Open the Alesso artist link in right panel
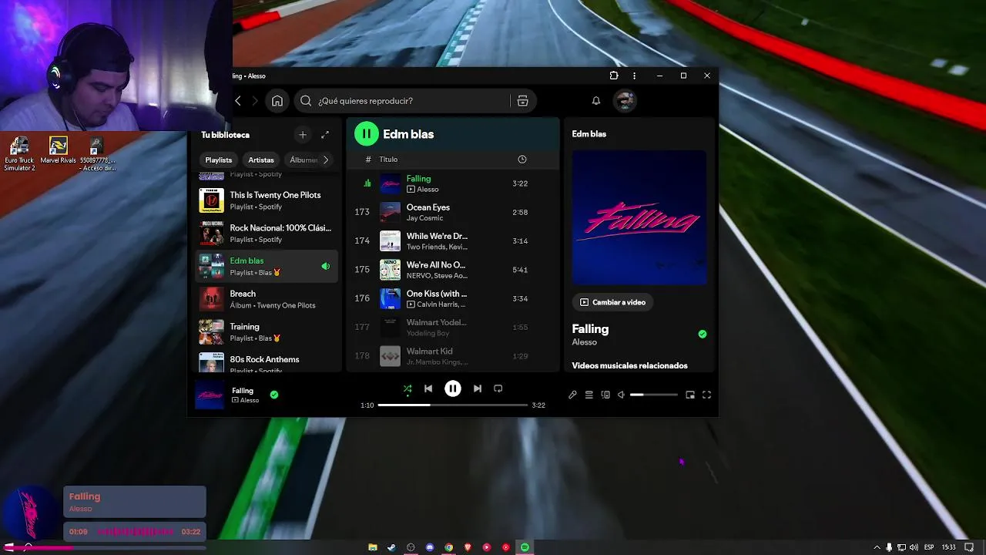The height and width of the screenshot is (555, 986). coord(585,342)
